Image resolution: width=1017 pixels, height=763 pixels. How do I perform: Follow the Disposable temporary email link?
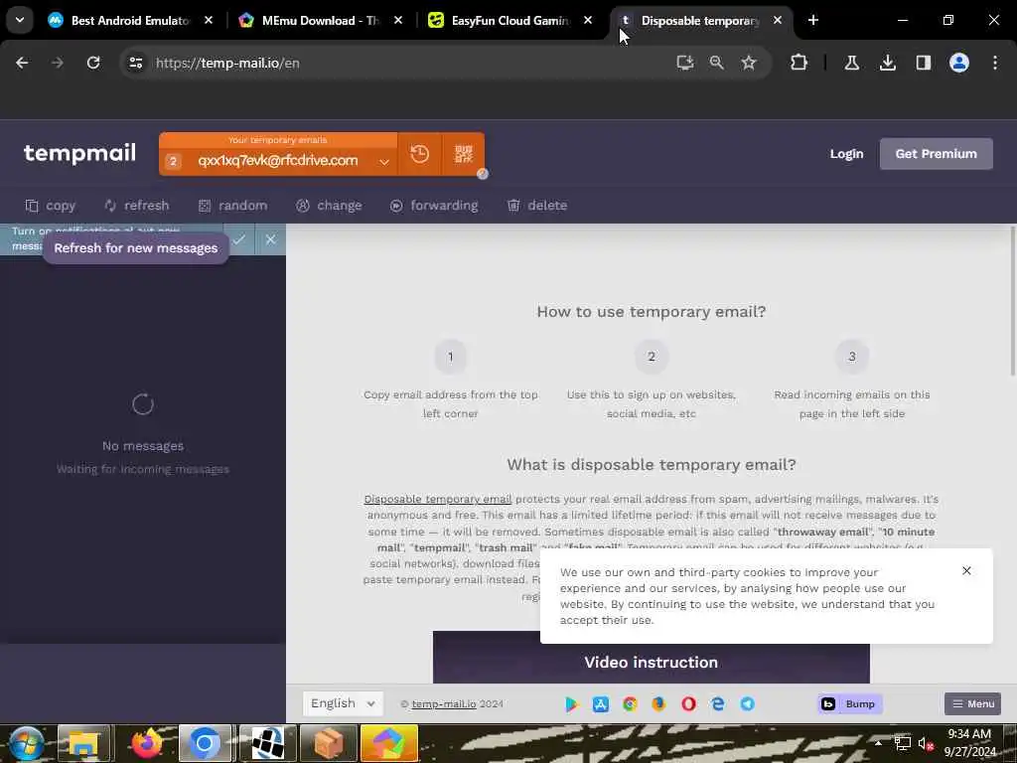438,499
